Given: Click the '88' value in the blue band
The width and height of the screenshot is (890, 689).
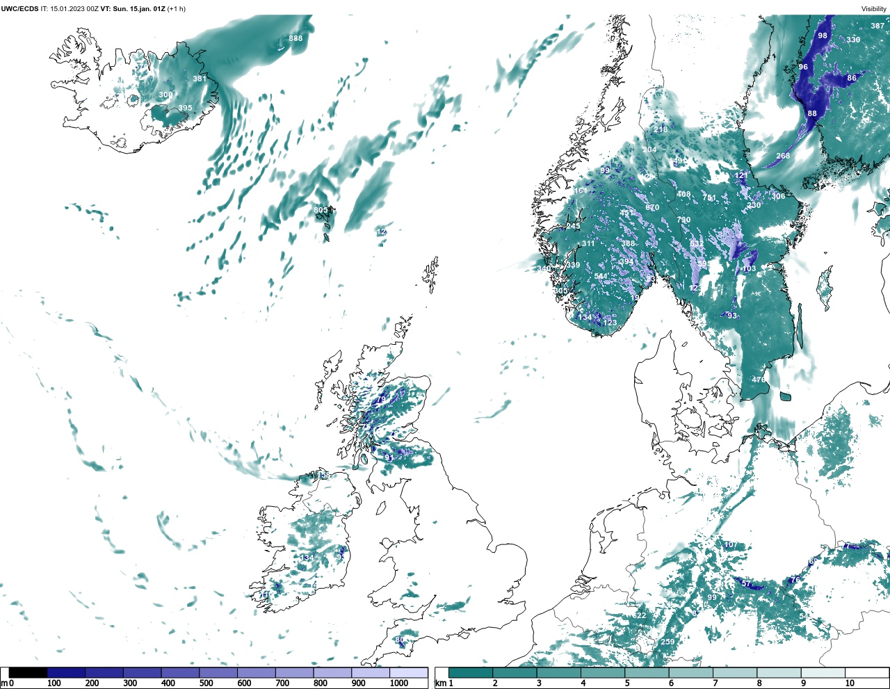Looking at the screenshot, I should tap(812, 113).
